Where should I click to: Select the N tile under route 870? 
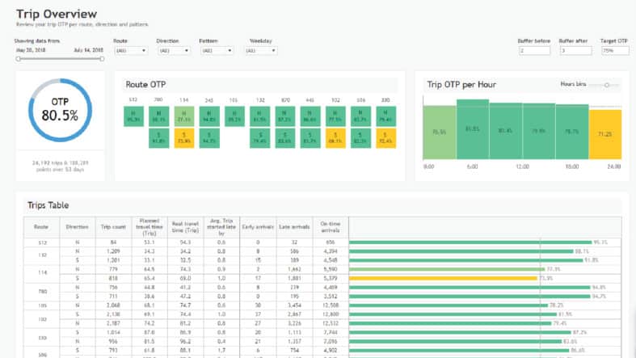[x=285, y=116]
